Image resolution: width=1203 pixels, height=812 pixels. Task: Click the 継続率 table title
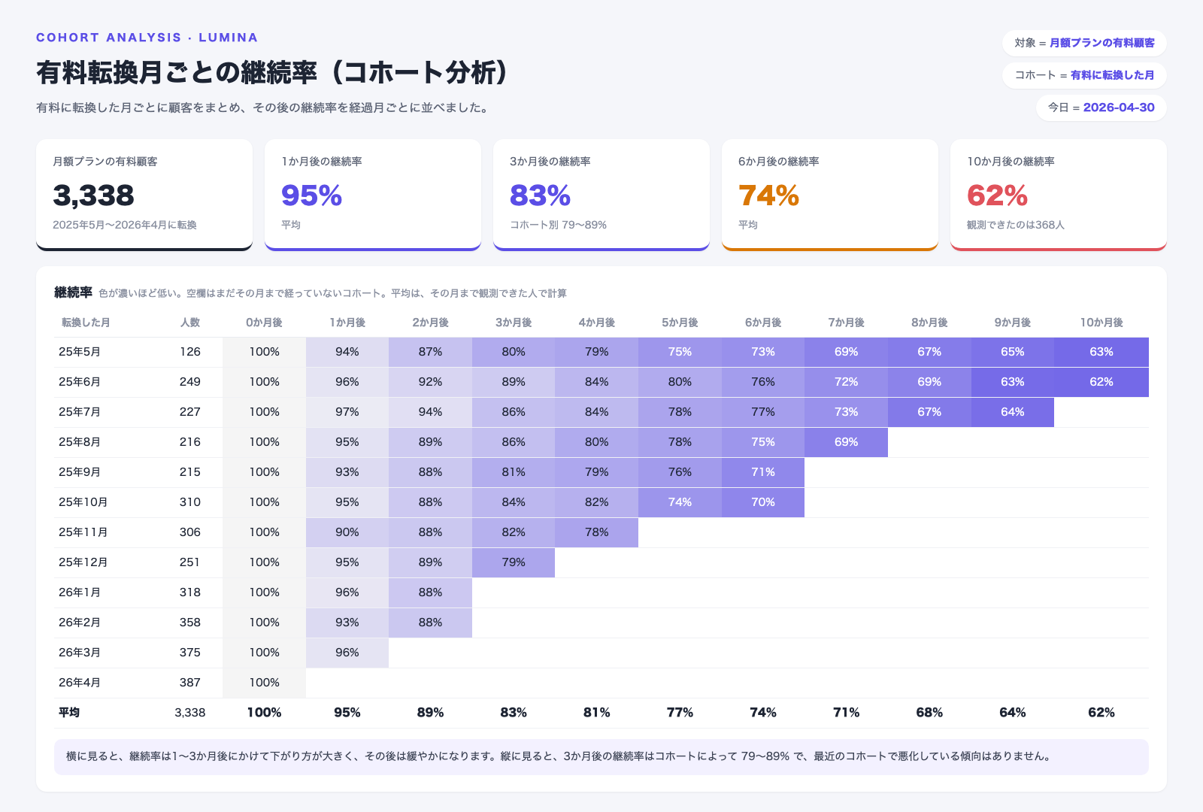click(x=73, y=292)
